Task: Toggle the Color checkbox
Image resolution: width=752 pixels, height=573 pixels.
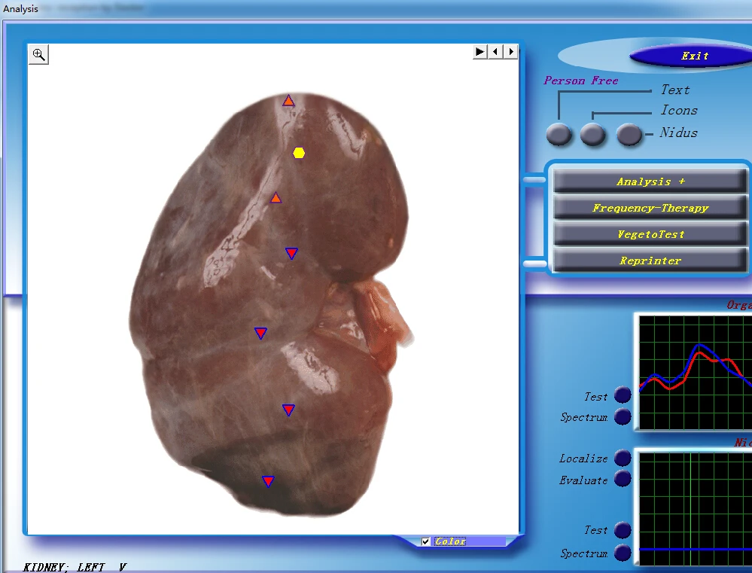Action: [x=425, y=541]
